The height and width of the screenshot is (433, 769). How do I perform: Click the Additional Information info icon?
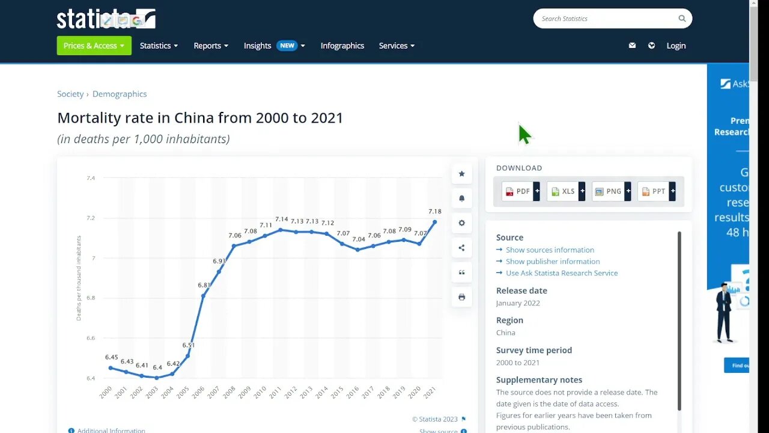(x=71, y=431)
